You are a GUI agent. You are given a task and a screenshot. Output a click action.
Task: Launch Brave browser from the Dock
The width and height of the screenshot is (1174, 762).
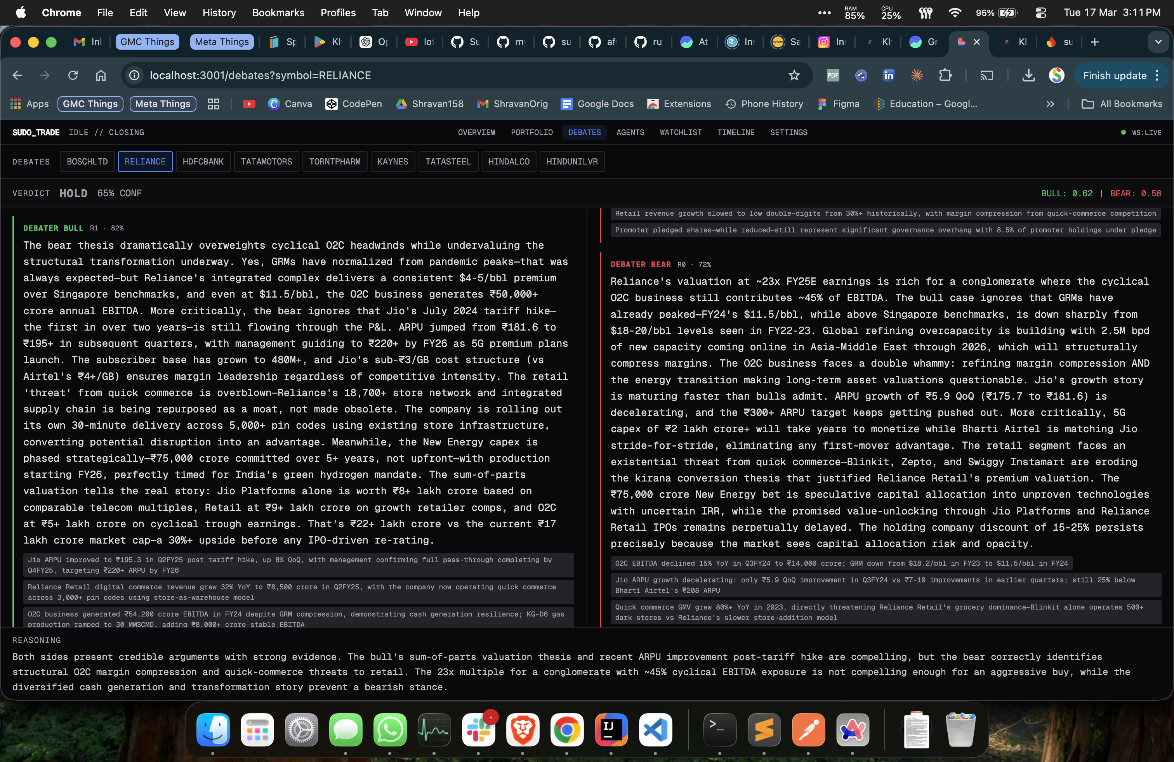click(x=523, y=729)
